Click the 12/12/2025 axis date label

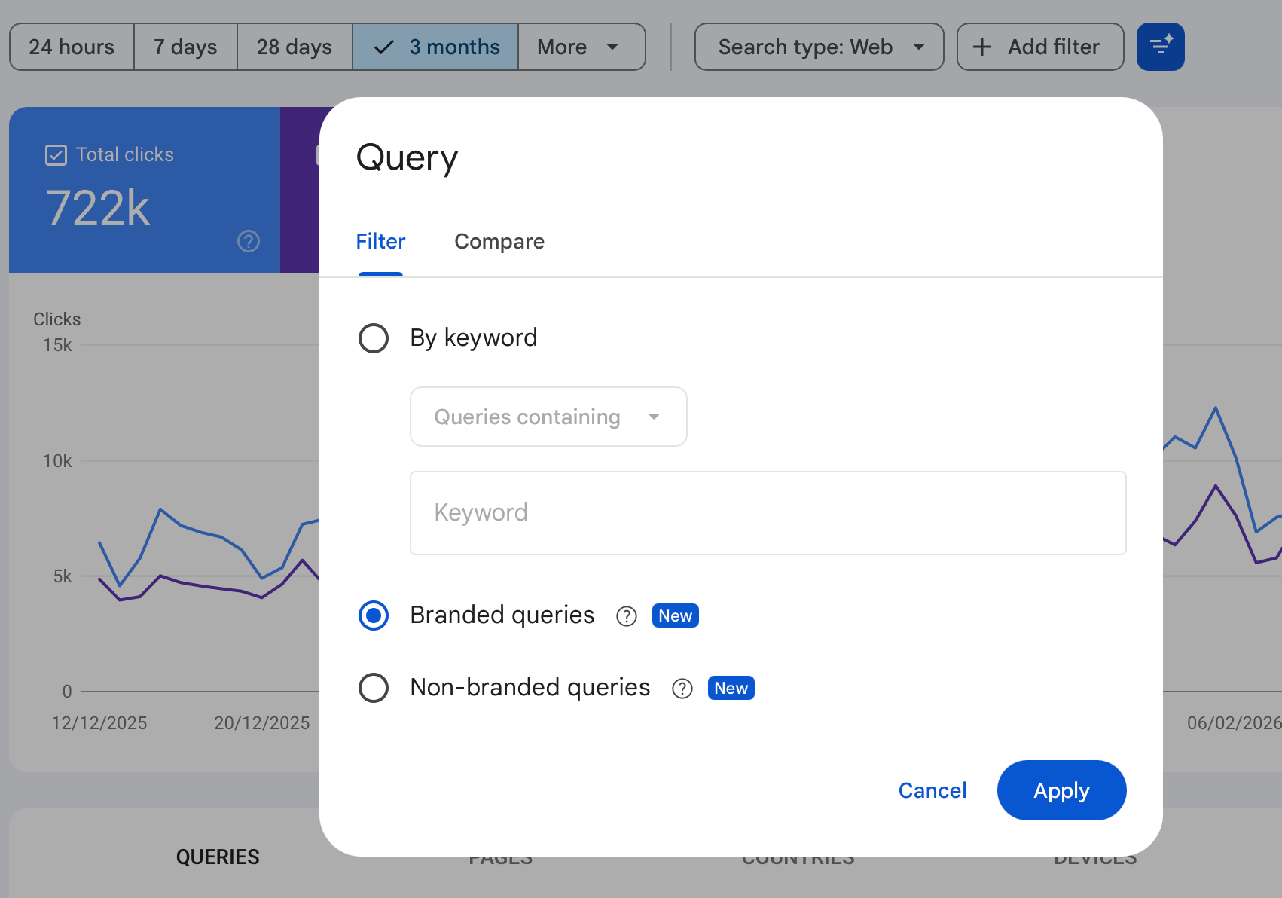[99, 723]
